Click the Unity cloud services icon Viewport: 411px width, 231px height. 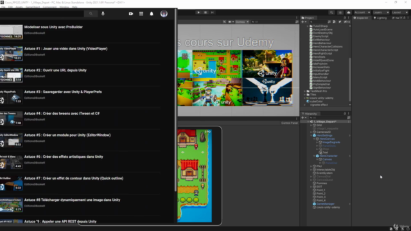(348, 12)
